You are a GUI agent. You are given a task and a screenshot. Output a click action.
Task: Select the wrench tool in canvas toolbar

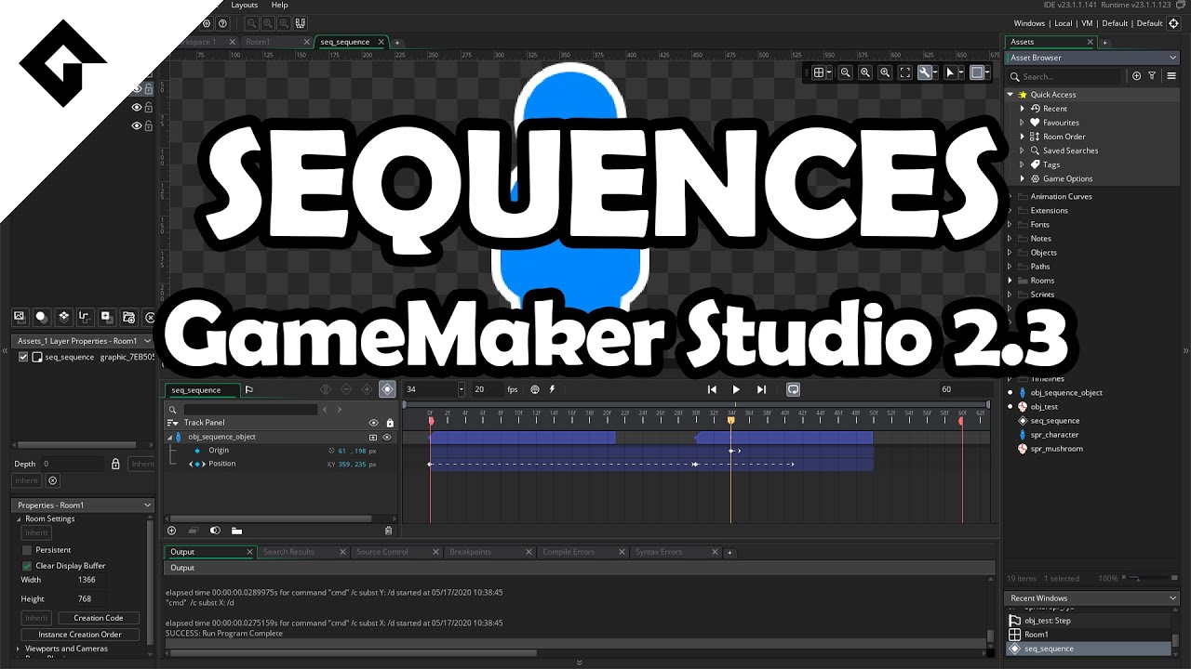point(927,72)
